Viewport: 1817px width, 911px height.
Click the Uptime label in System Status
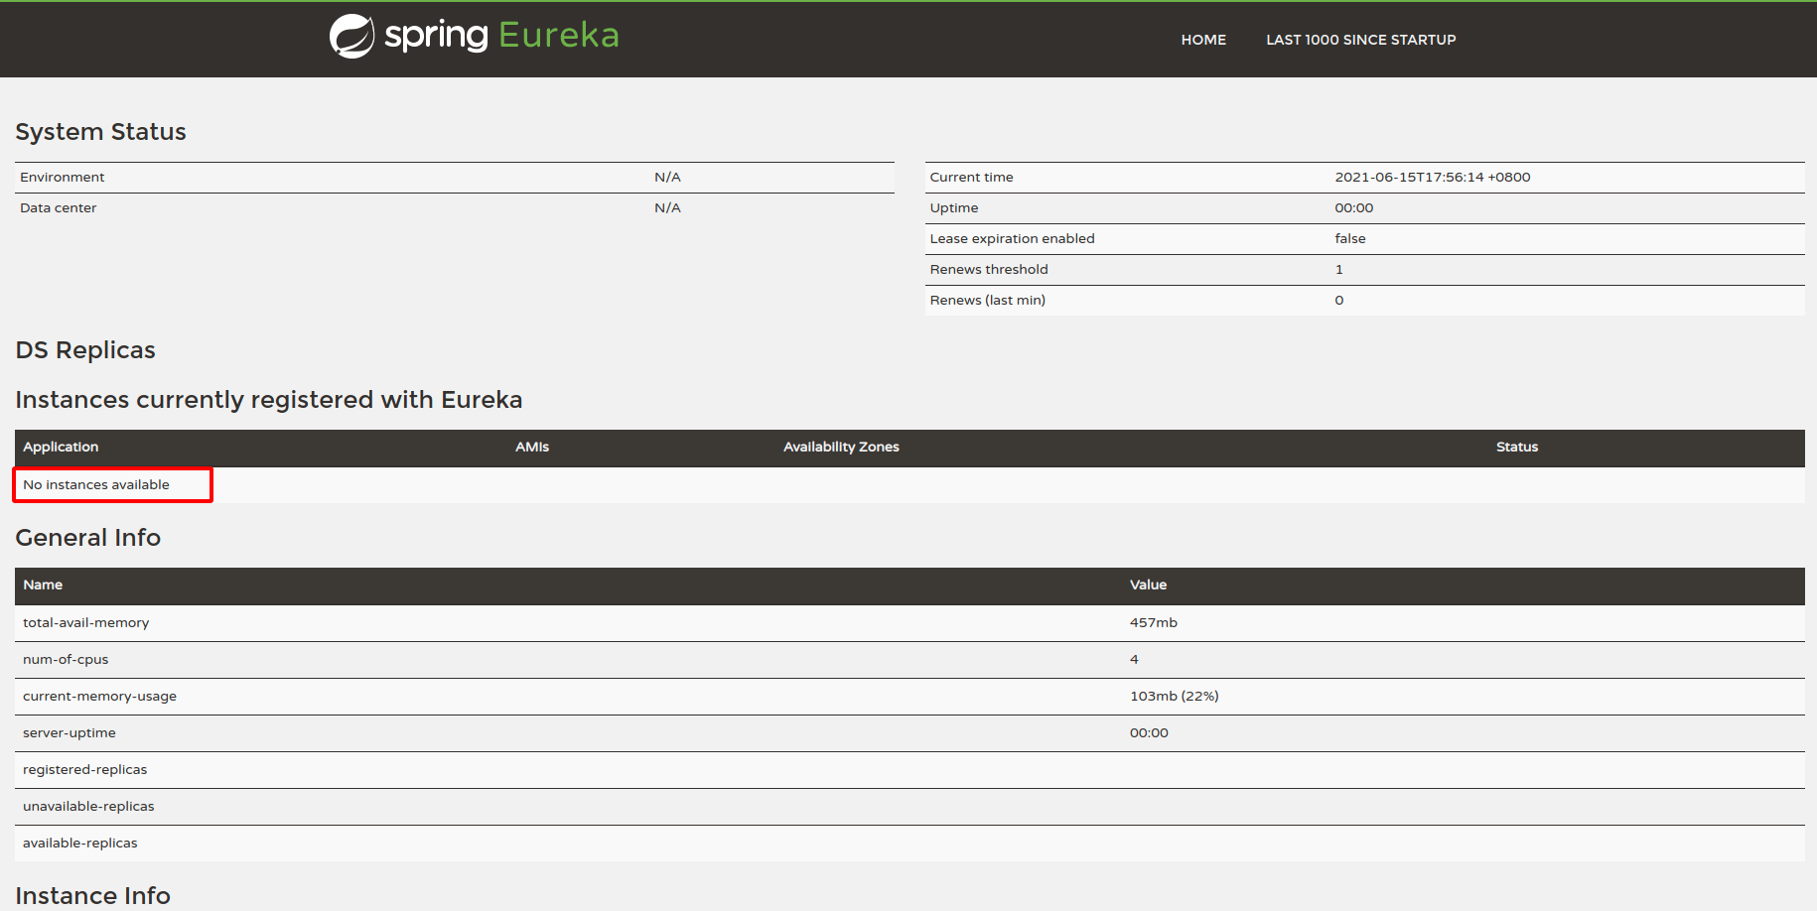pos(954,208)
